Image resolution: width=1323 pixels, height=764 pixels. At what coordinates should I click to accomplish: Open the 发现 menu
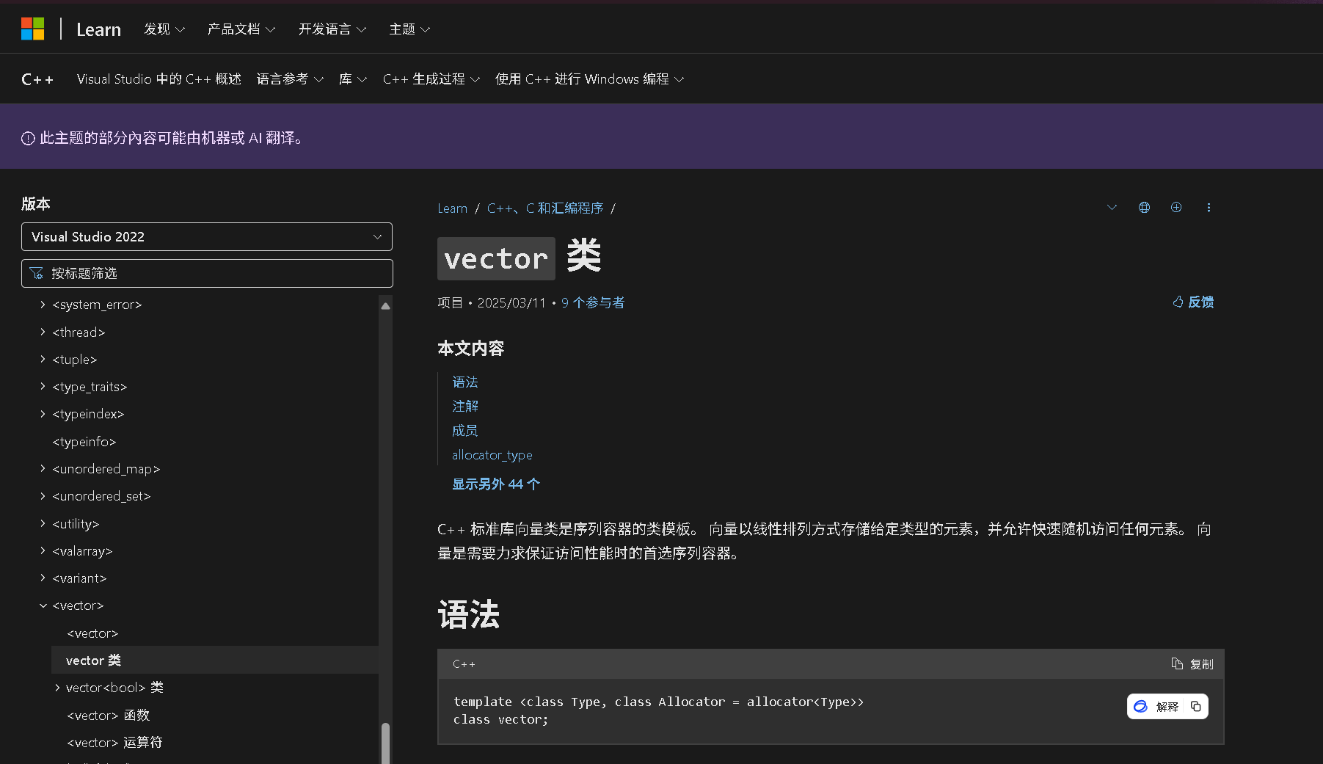[x=164, y=29]
